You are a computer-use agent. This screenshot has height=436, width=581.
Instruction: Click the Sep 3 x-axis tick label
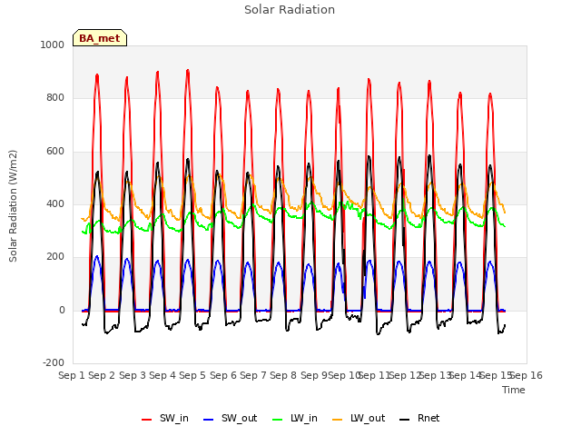pos(133,375)
